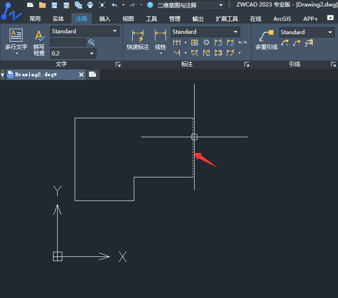The image size is (338, 298).
Task: Open the APP+ ribbon tab
Action: click(310, 19)
